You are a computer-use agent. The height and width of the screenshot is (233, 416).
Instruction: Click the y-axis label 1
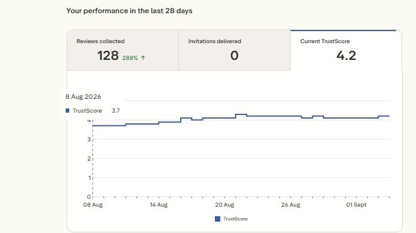89,177
